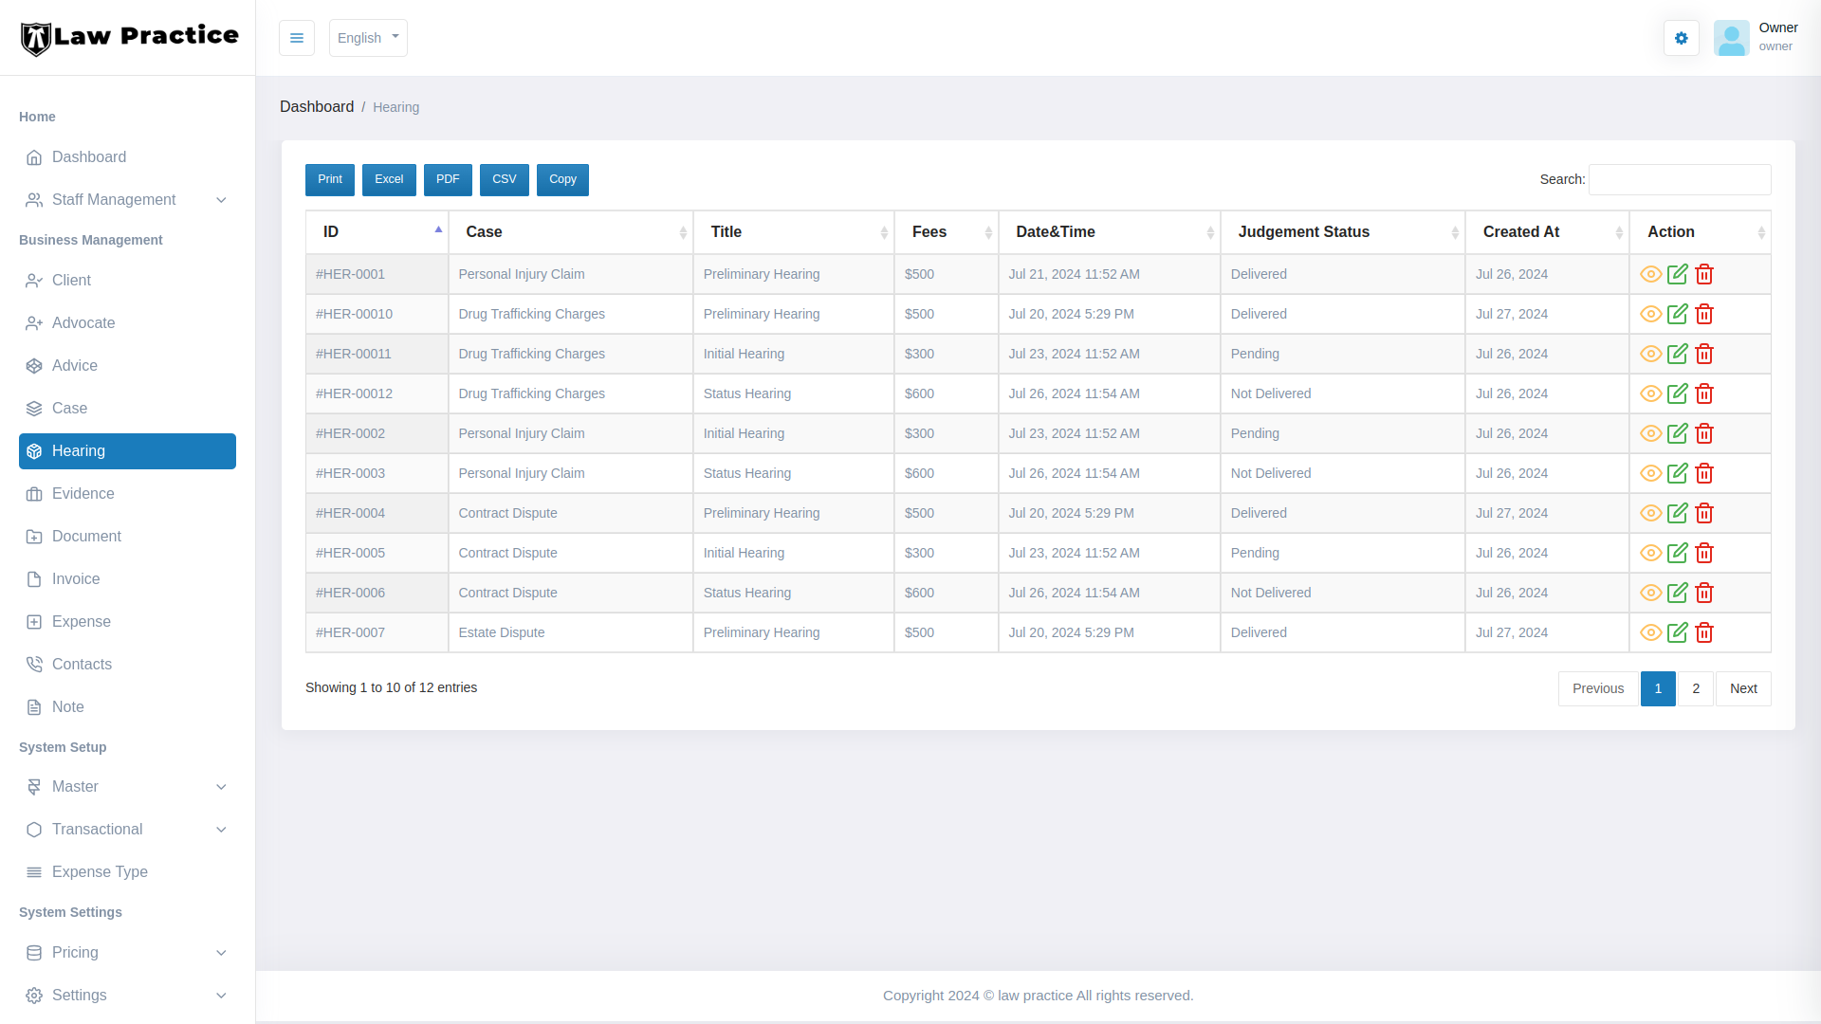Click pencil edit icon for #HER-0006
1821x1024 pixels.
pos(1677,593)
